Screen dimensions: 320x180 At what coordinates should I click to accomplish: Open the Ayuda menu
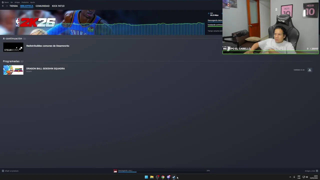click(x=32, y=2)
